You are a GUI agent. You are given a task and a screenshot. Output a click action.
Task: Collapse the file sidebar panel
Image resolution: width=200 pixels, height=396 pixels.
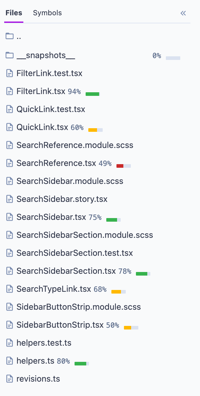[183, 13]
